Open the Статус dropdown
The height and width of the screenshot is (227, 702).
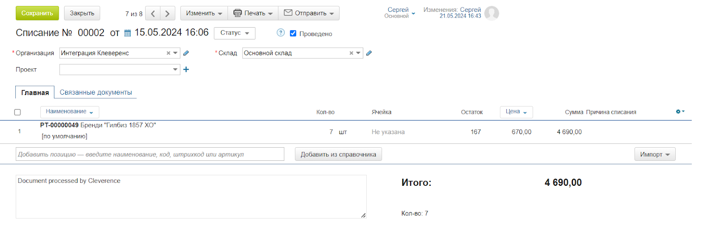click(235, 33)
